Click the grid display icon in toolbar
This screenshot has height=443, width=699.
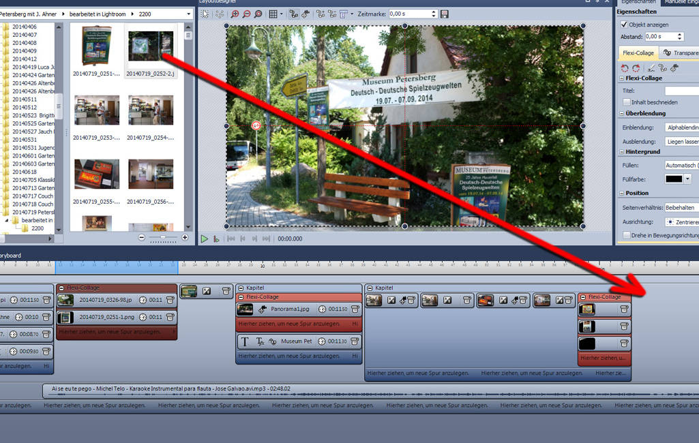(273, 14)
